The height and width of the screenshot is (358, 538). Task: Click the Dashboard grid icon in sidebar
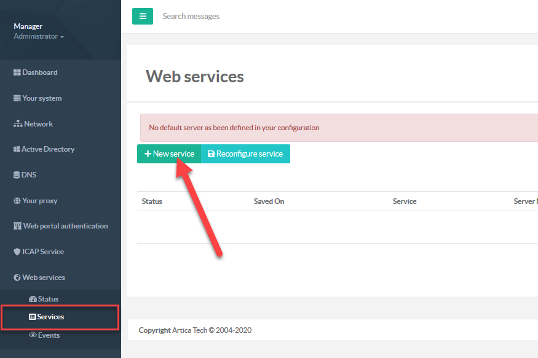(17, 72)
